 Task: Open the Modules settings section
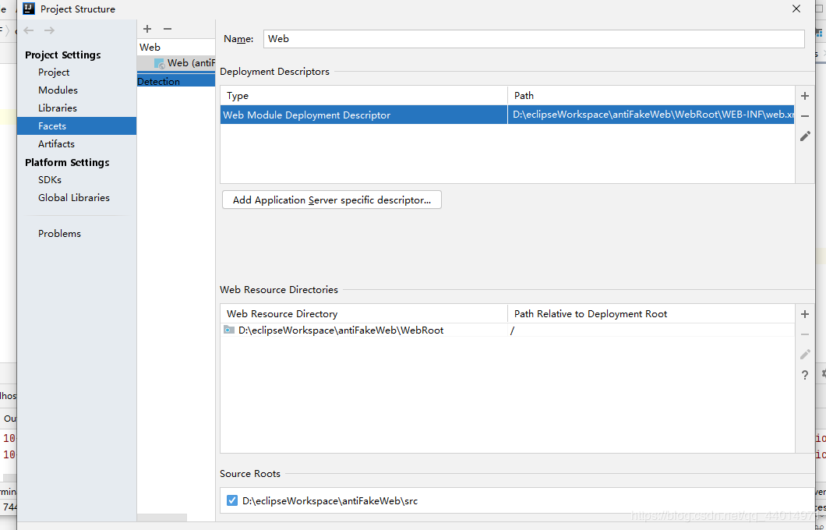(x=58, y=90)
